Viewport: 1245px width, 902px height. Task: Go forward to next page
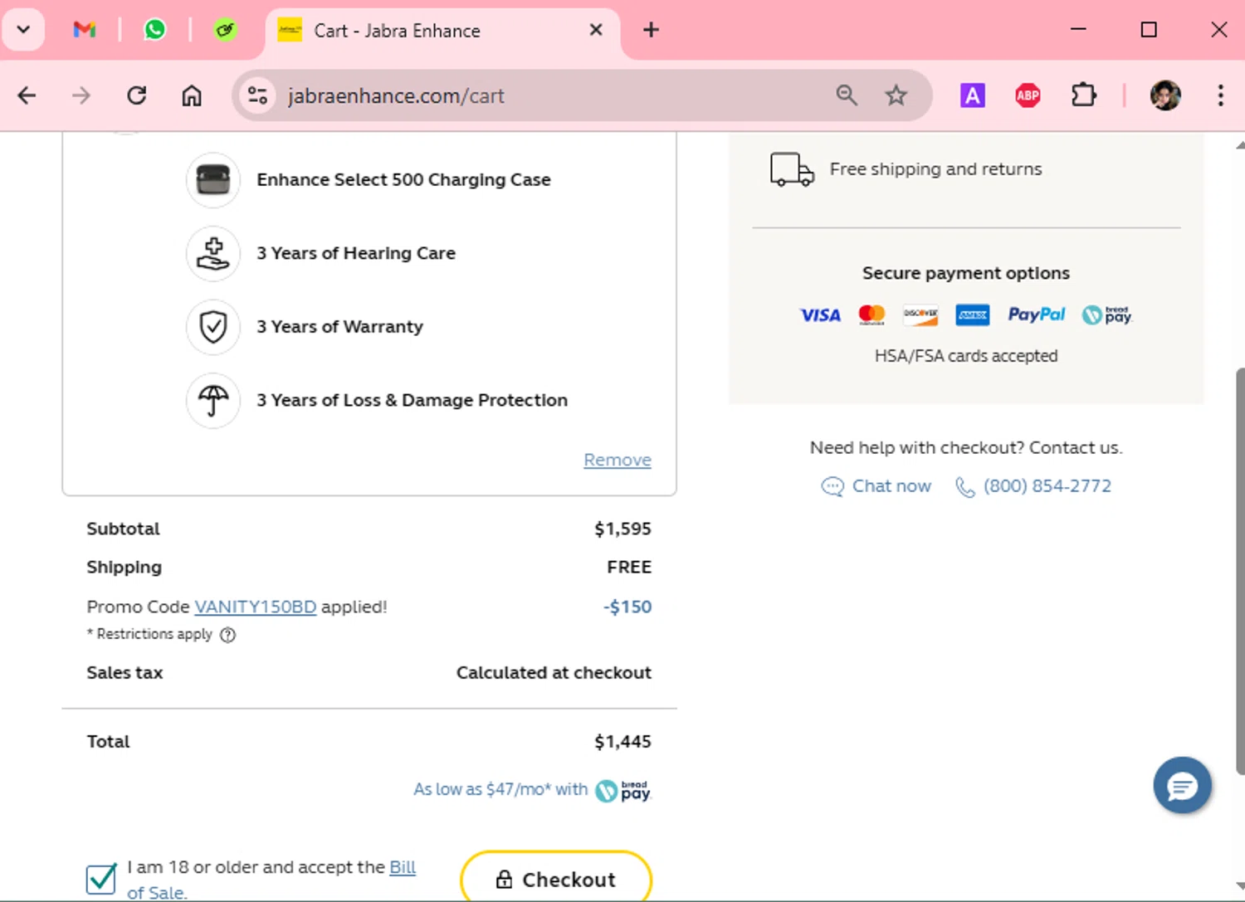tap(81, 95)
